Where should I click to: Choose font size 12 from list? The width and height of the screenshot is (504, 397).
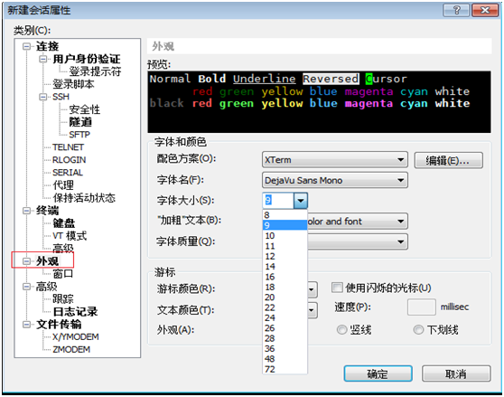pos(285,257)
